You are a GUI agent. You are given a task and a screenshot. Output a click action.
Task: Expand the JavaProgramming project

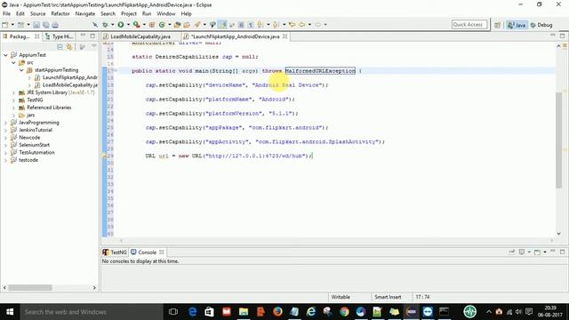[5, 123]
